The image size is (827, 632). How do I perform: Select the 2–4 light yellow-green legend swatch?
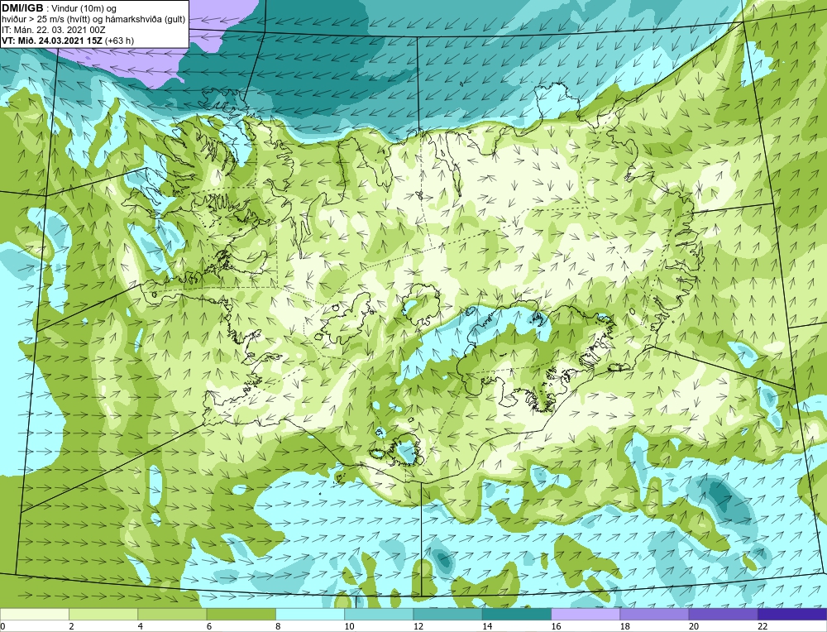tap(103, 614)
